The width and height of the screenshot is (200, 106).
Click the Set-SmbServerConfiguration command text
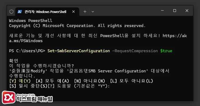79,51
